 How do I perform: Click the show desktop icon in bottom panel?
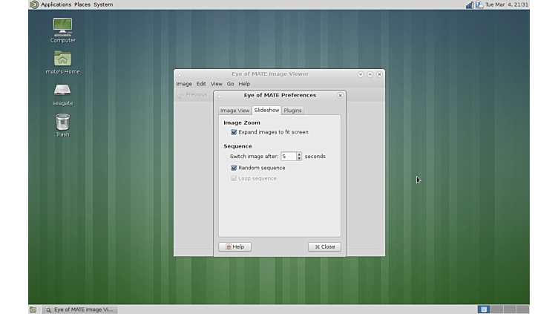click(x=33, y=310)
